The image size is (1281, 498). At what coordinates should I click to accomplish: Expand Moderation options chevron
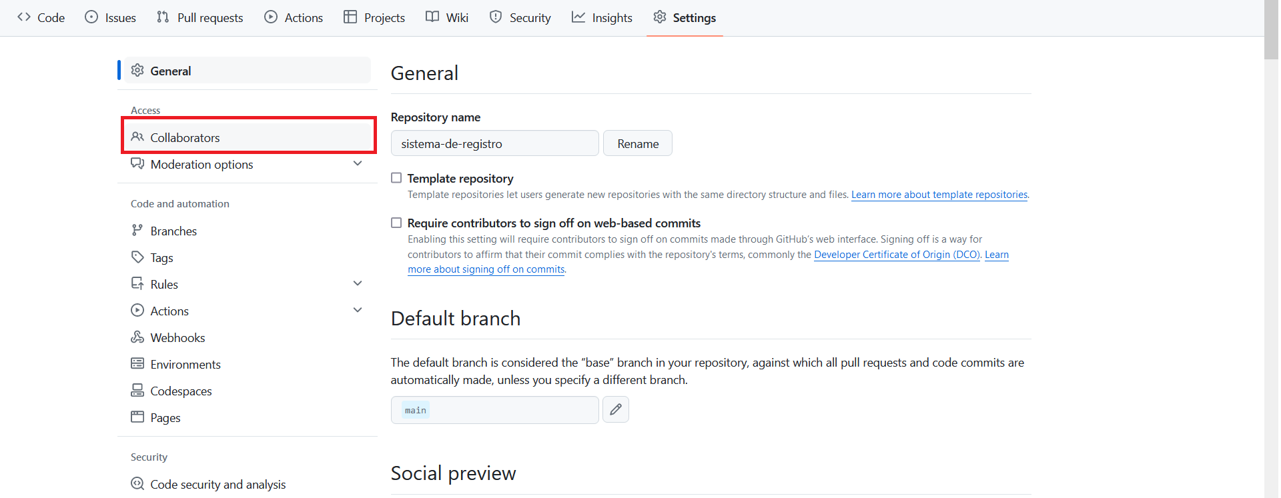coord(358,164)
